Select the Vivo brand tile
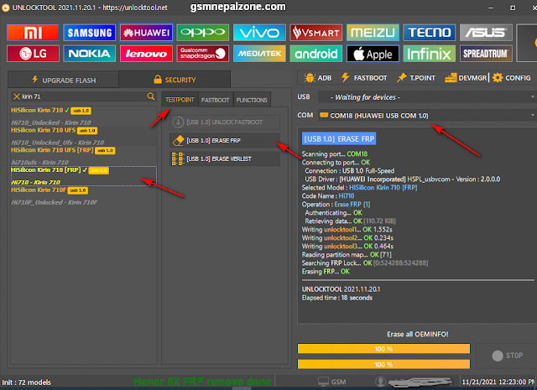 point(259,33)
